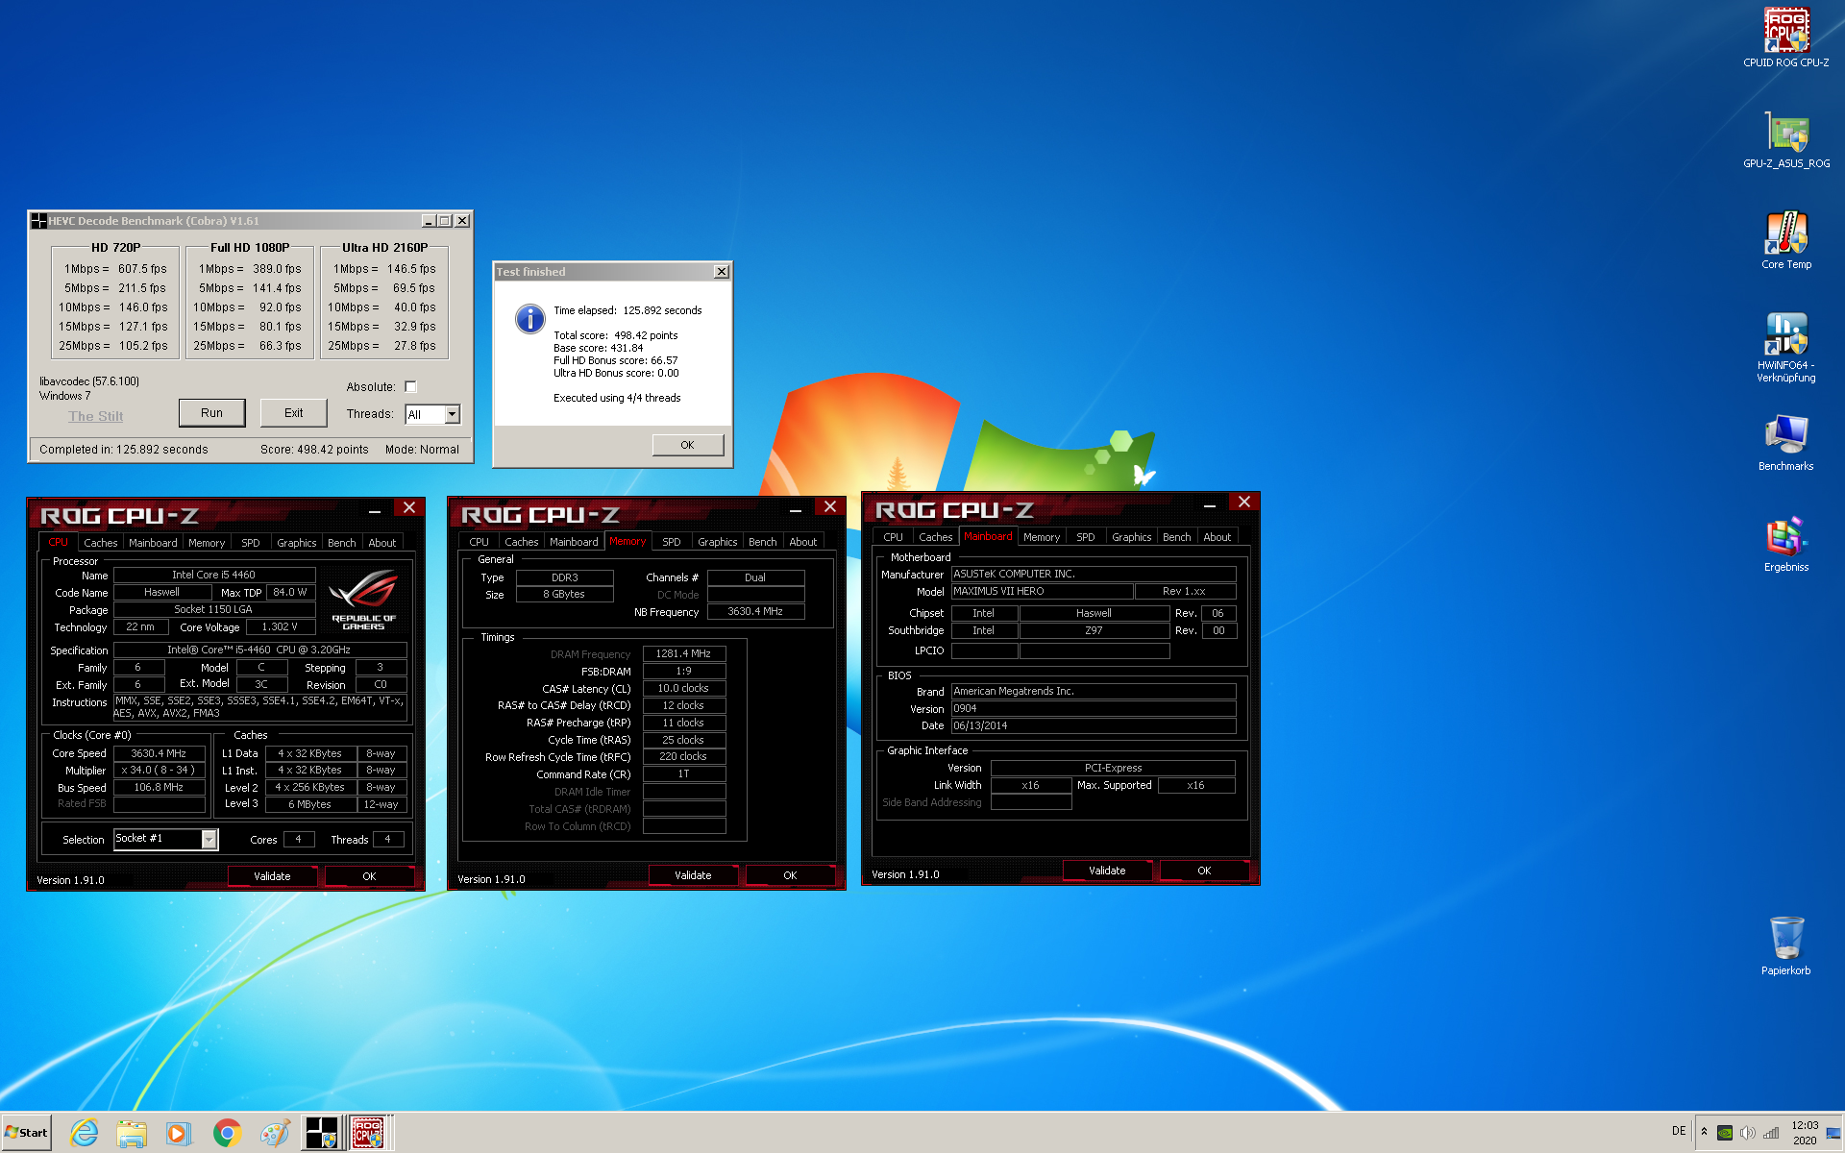
Task: Switch to CPU tab in Memory window
Action: click(x=479, y=542)
